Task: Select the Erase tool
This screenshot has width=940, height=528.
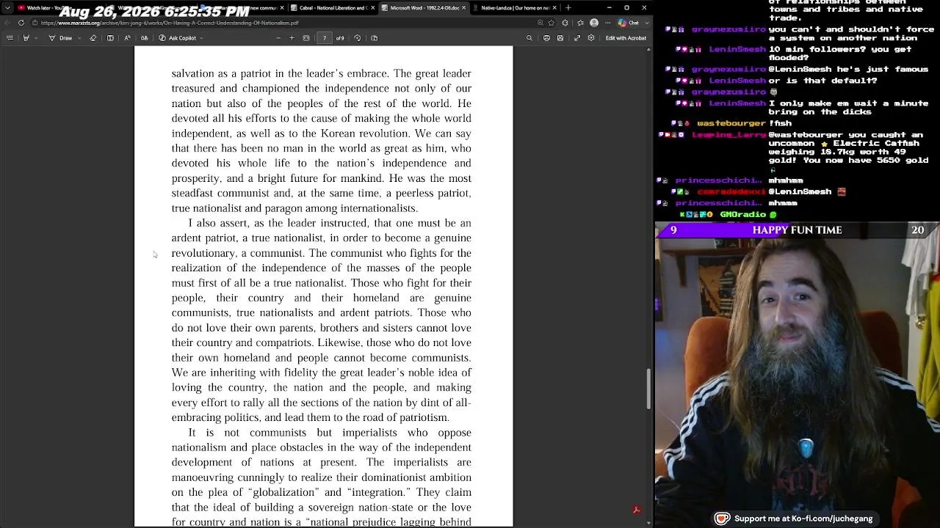Action: click(x=93, y=38)
